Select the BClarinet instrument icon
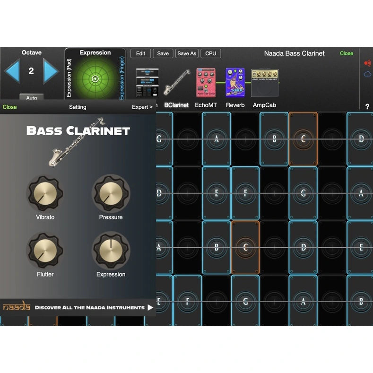The width and height of the screenshot is (373, 373). tap(177, 82)
